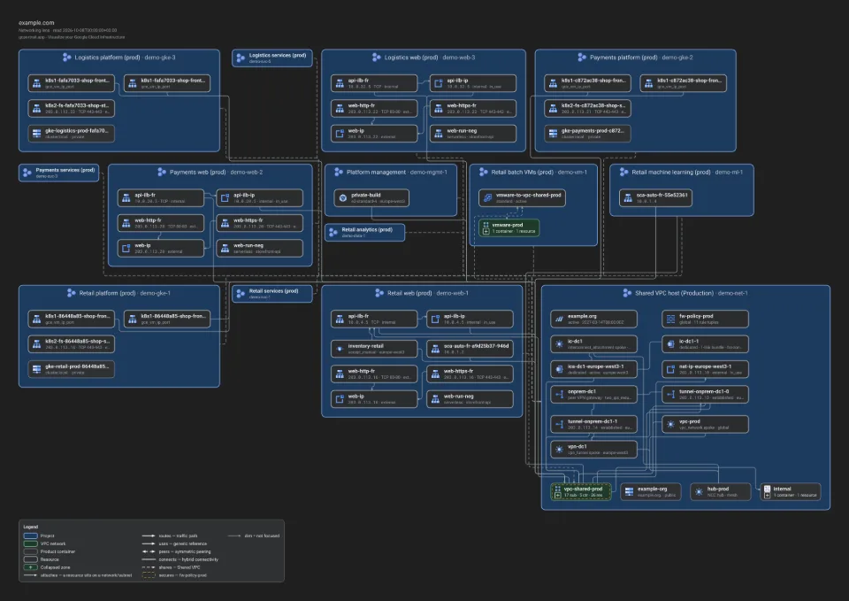The image size is (849, 601).
Task: Click the Payments web (prod) project icon
Action: pos(161,172)
